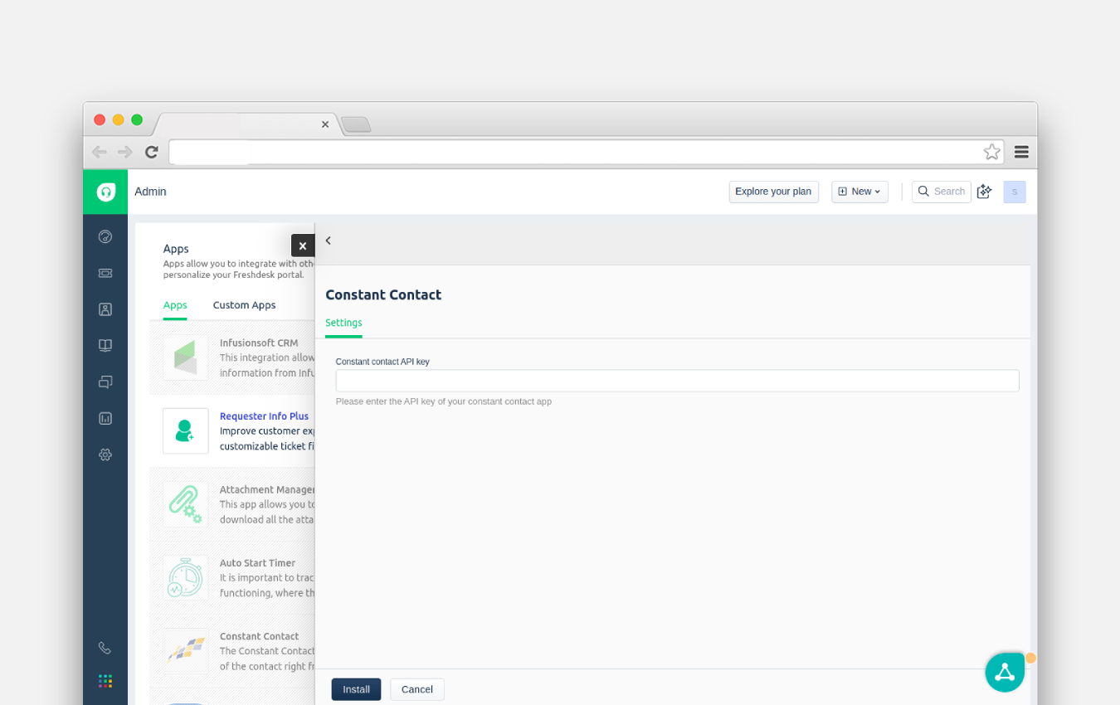Open the Constant Contact list title
This screenshot has width=1120, height=705.
point(259,636)
